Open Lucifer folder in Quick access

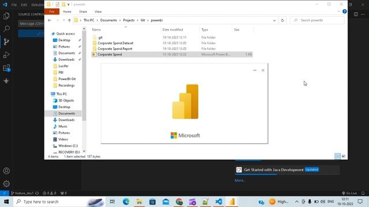pos(63,66)
